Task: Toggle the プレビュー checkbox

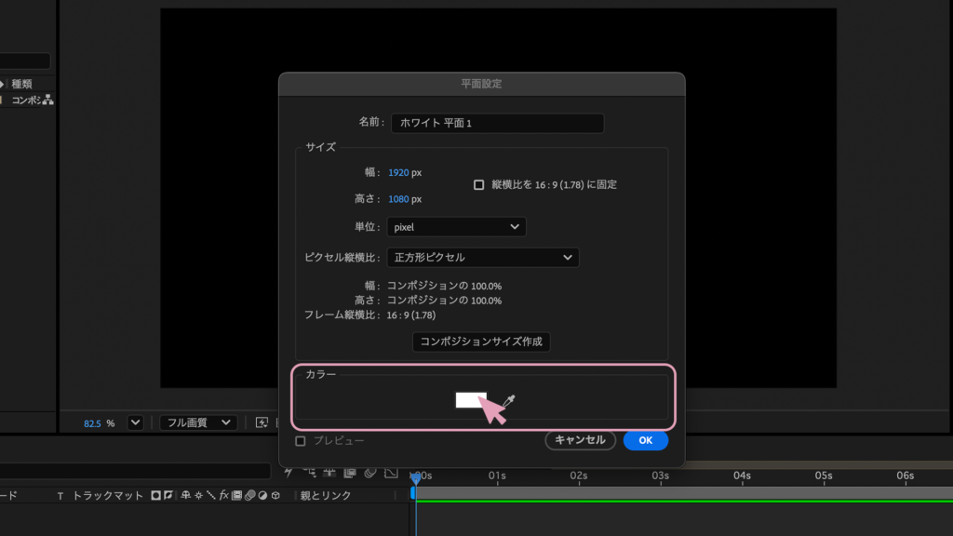Action: click(301, 440)
